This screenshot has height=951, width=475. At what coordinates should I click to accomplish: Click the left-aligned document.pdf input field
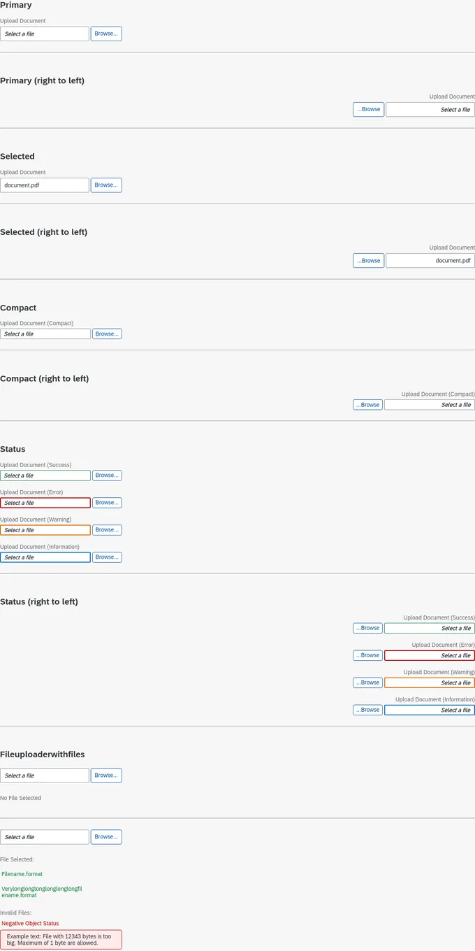[45, 185]
